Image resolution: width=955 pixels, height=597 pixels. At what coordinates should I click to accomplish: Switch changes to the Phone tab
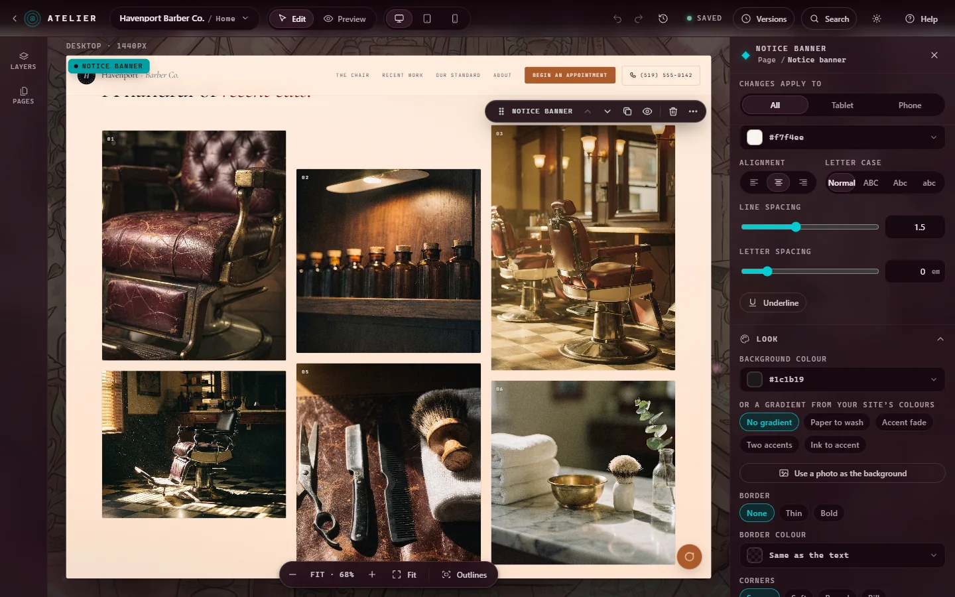[910, 105]
